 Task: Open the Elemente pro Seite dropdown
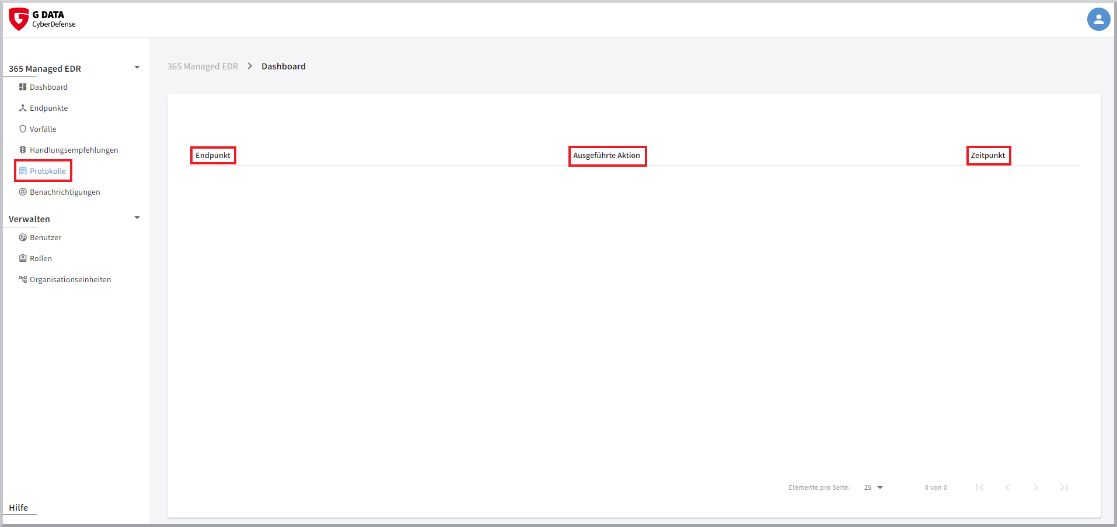[x=874, y=487]
